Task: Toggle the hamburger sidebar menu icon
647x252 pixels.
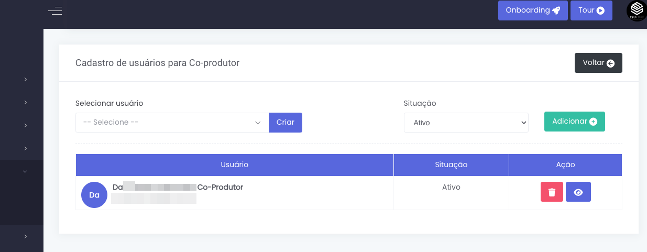Action: click(x=55, y=10)
